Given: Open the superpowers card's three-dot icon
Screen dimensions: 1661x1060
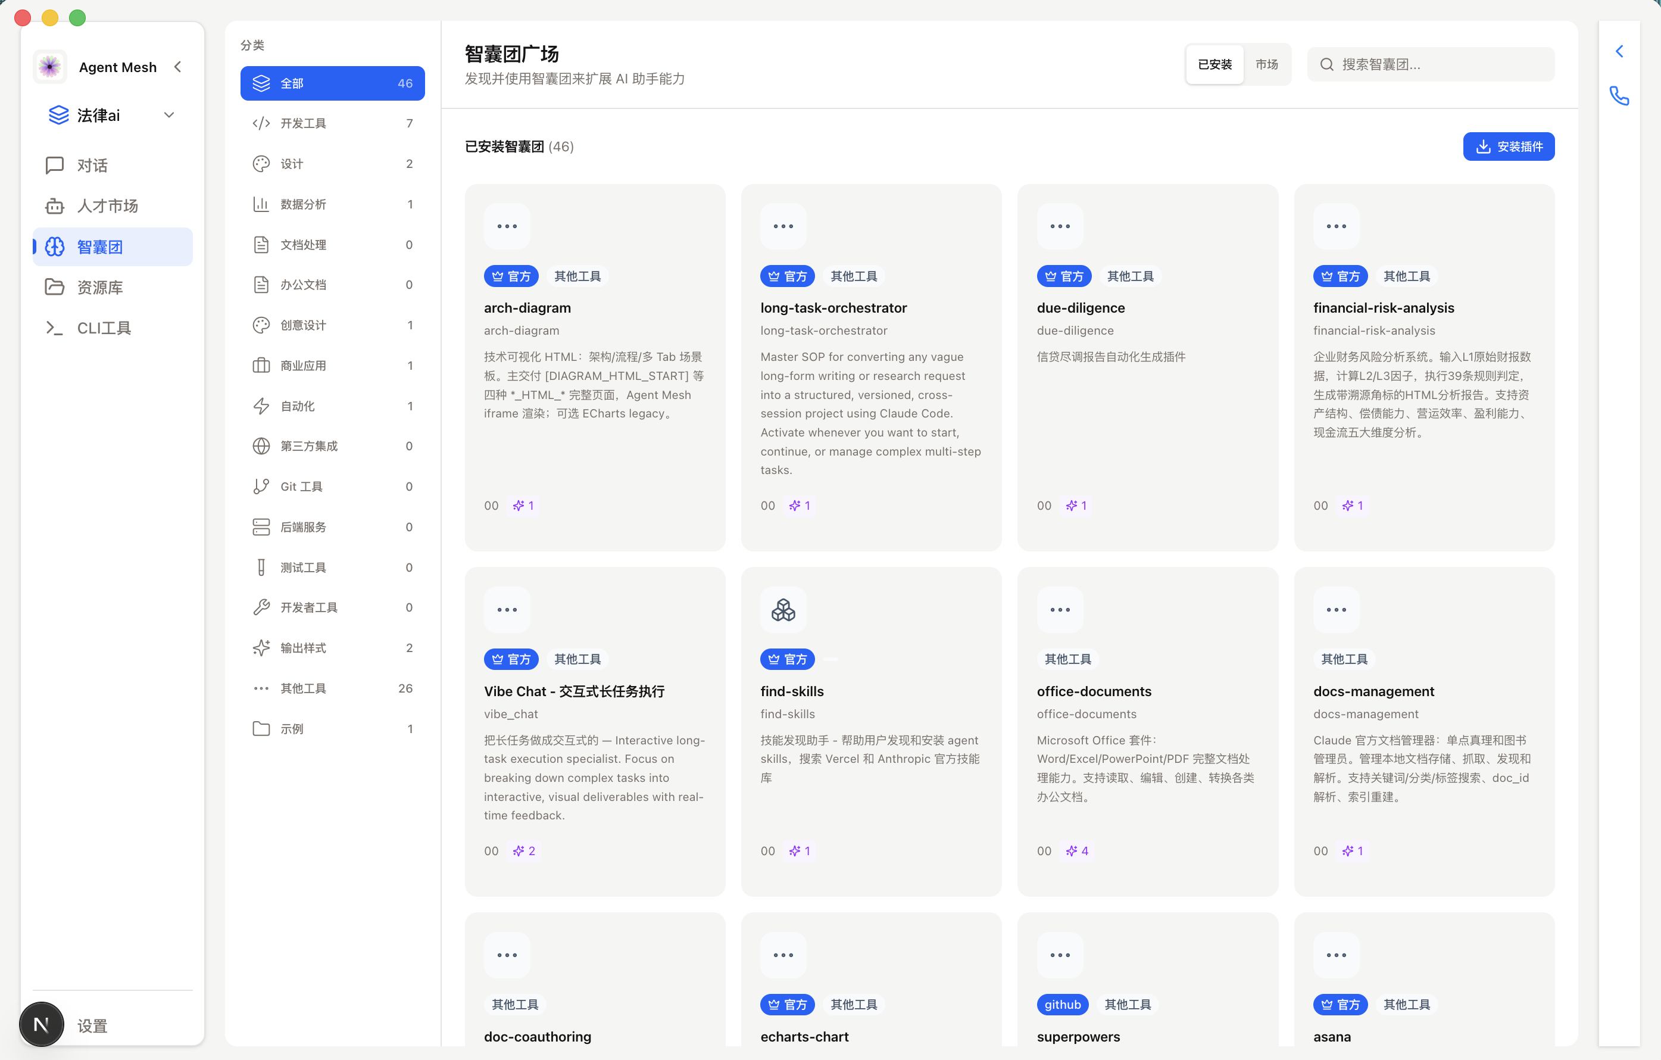Looking at the screenshot, I should pyautogui.click(x=1060, y=955).
